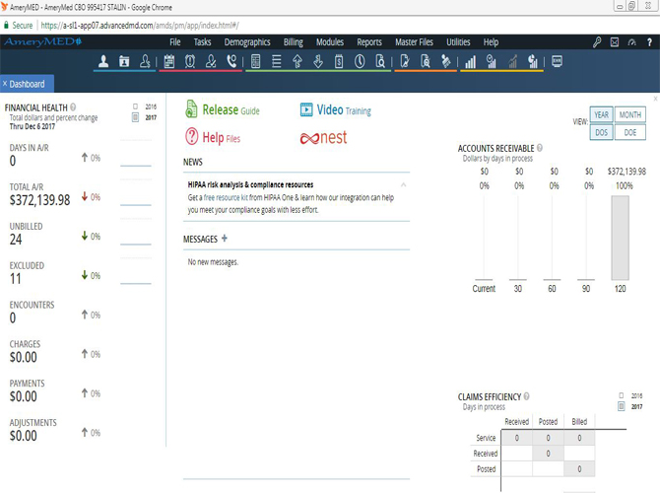This screenshot has width=660, height=493.
Task: Click the question mark help icon in top bar
Action: (649, 42)
